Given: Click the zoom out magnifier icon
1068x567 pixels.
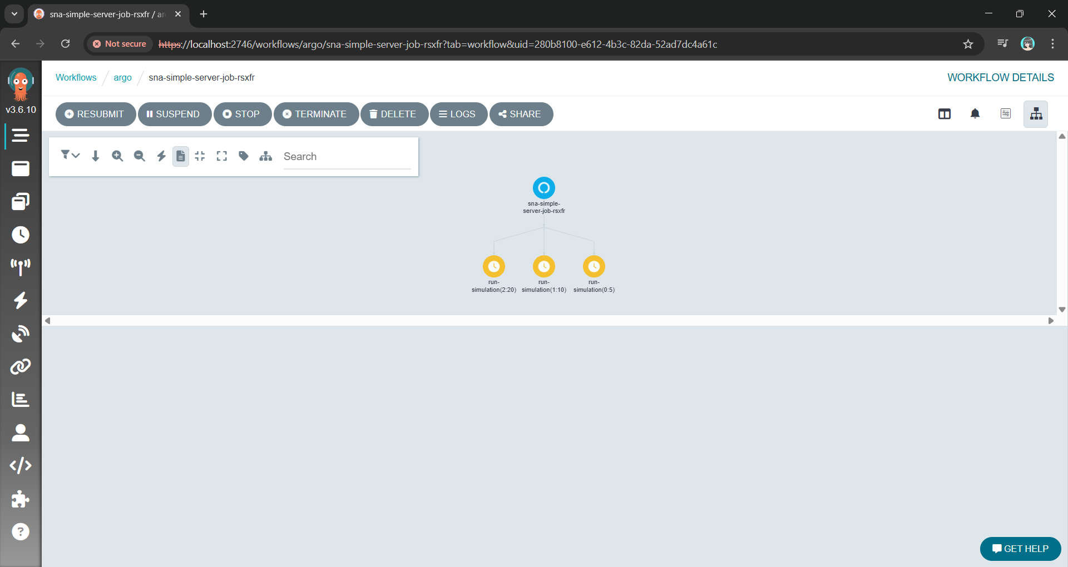Looking at the screenshot, I should point(139,156).
